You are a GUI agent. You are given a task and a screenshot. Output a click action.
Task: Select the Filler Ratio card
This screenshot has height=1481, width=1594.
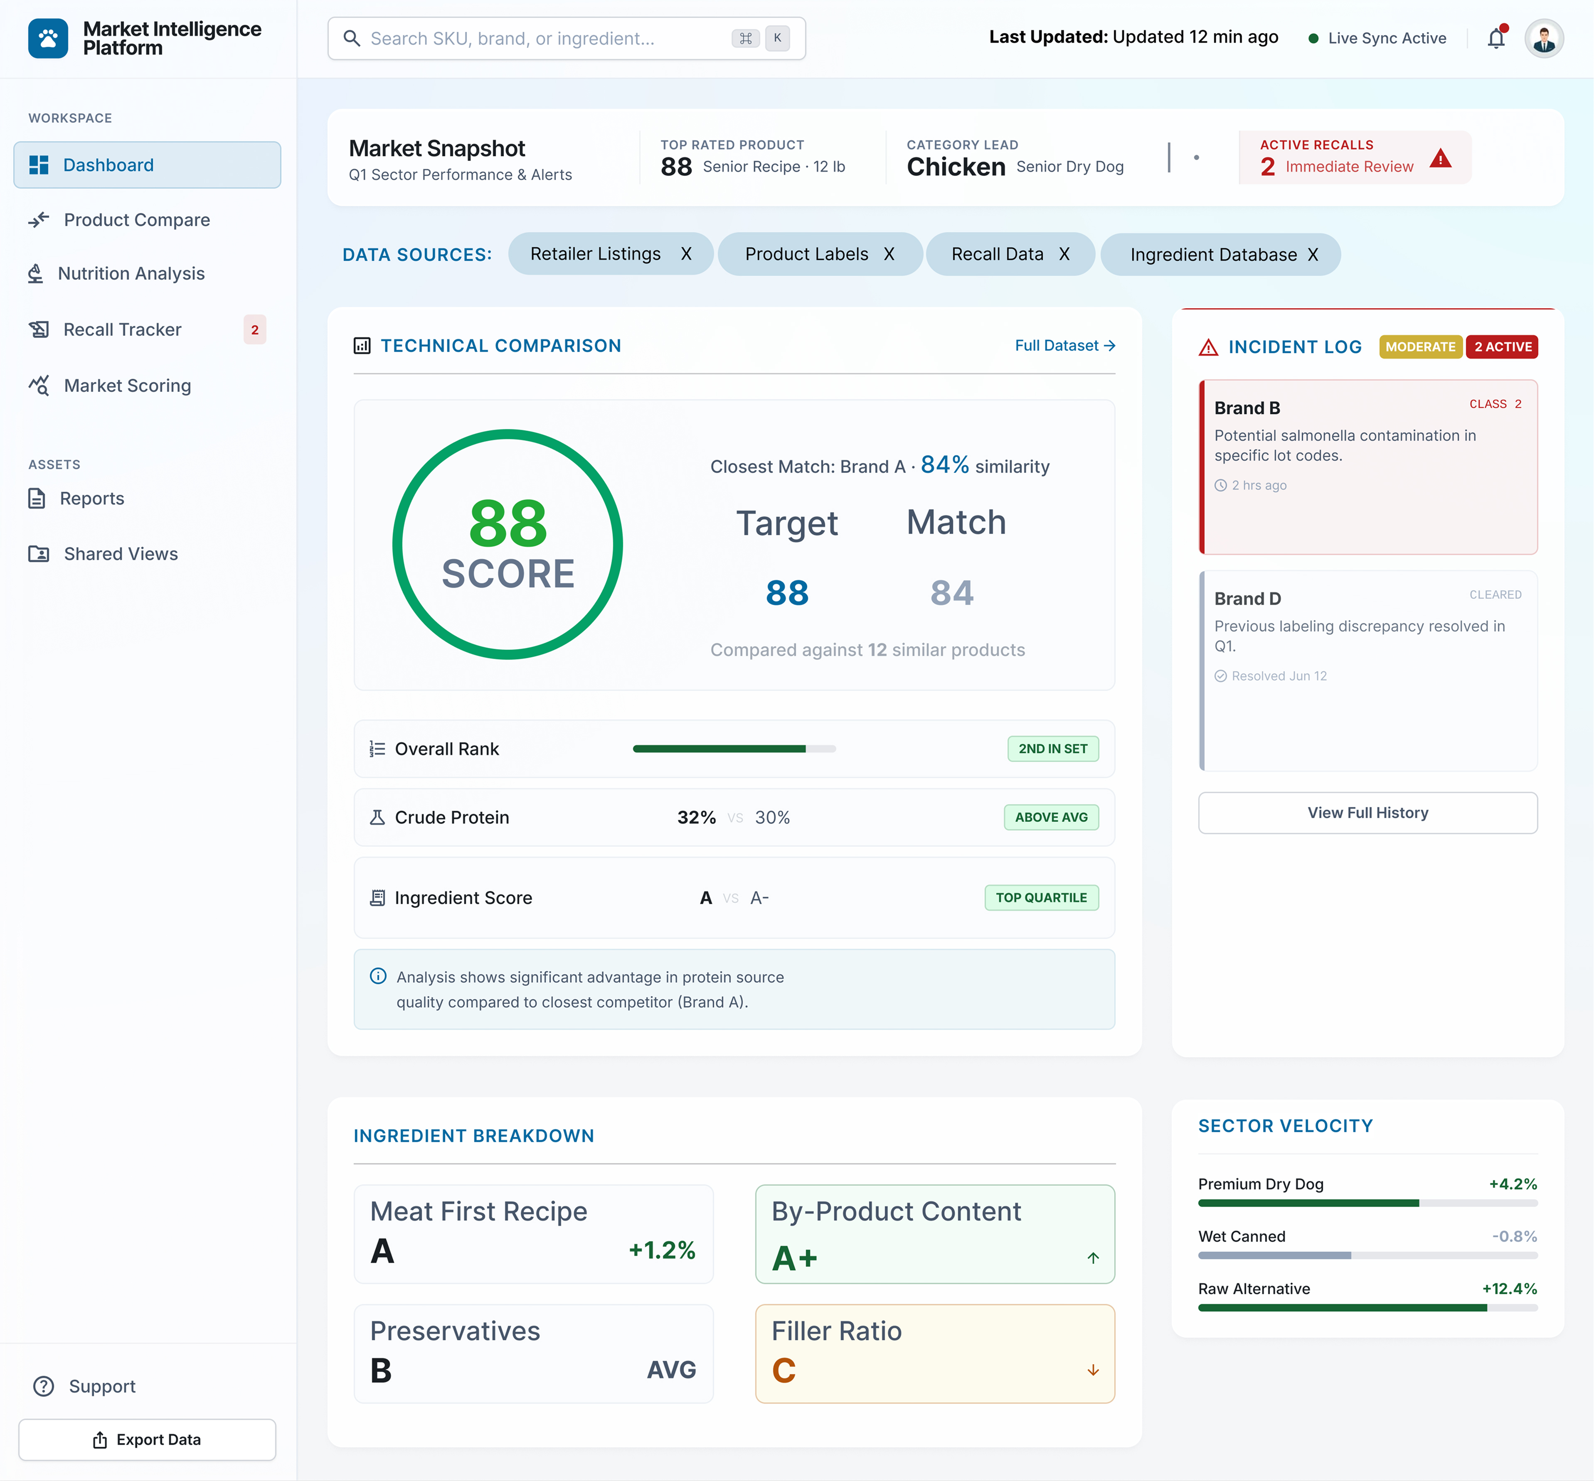click(x=935, y=1353)
